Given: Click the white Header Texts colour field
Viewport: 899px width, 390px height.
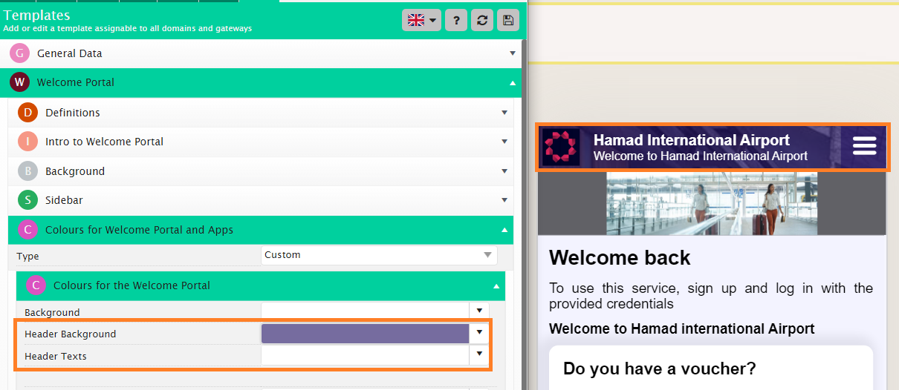Looking at the screenshot, I should [x=365, y=356].
